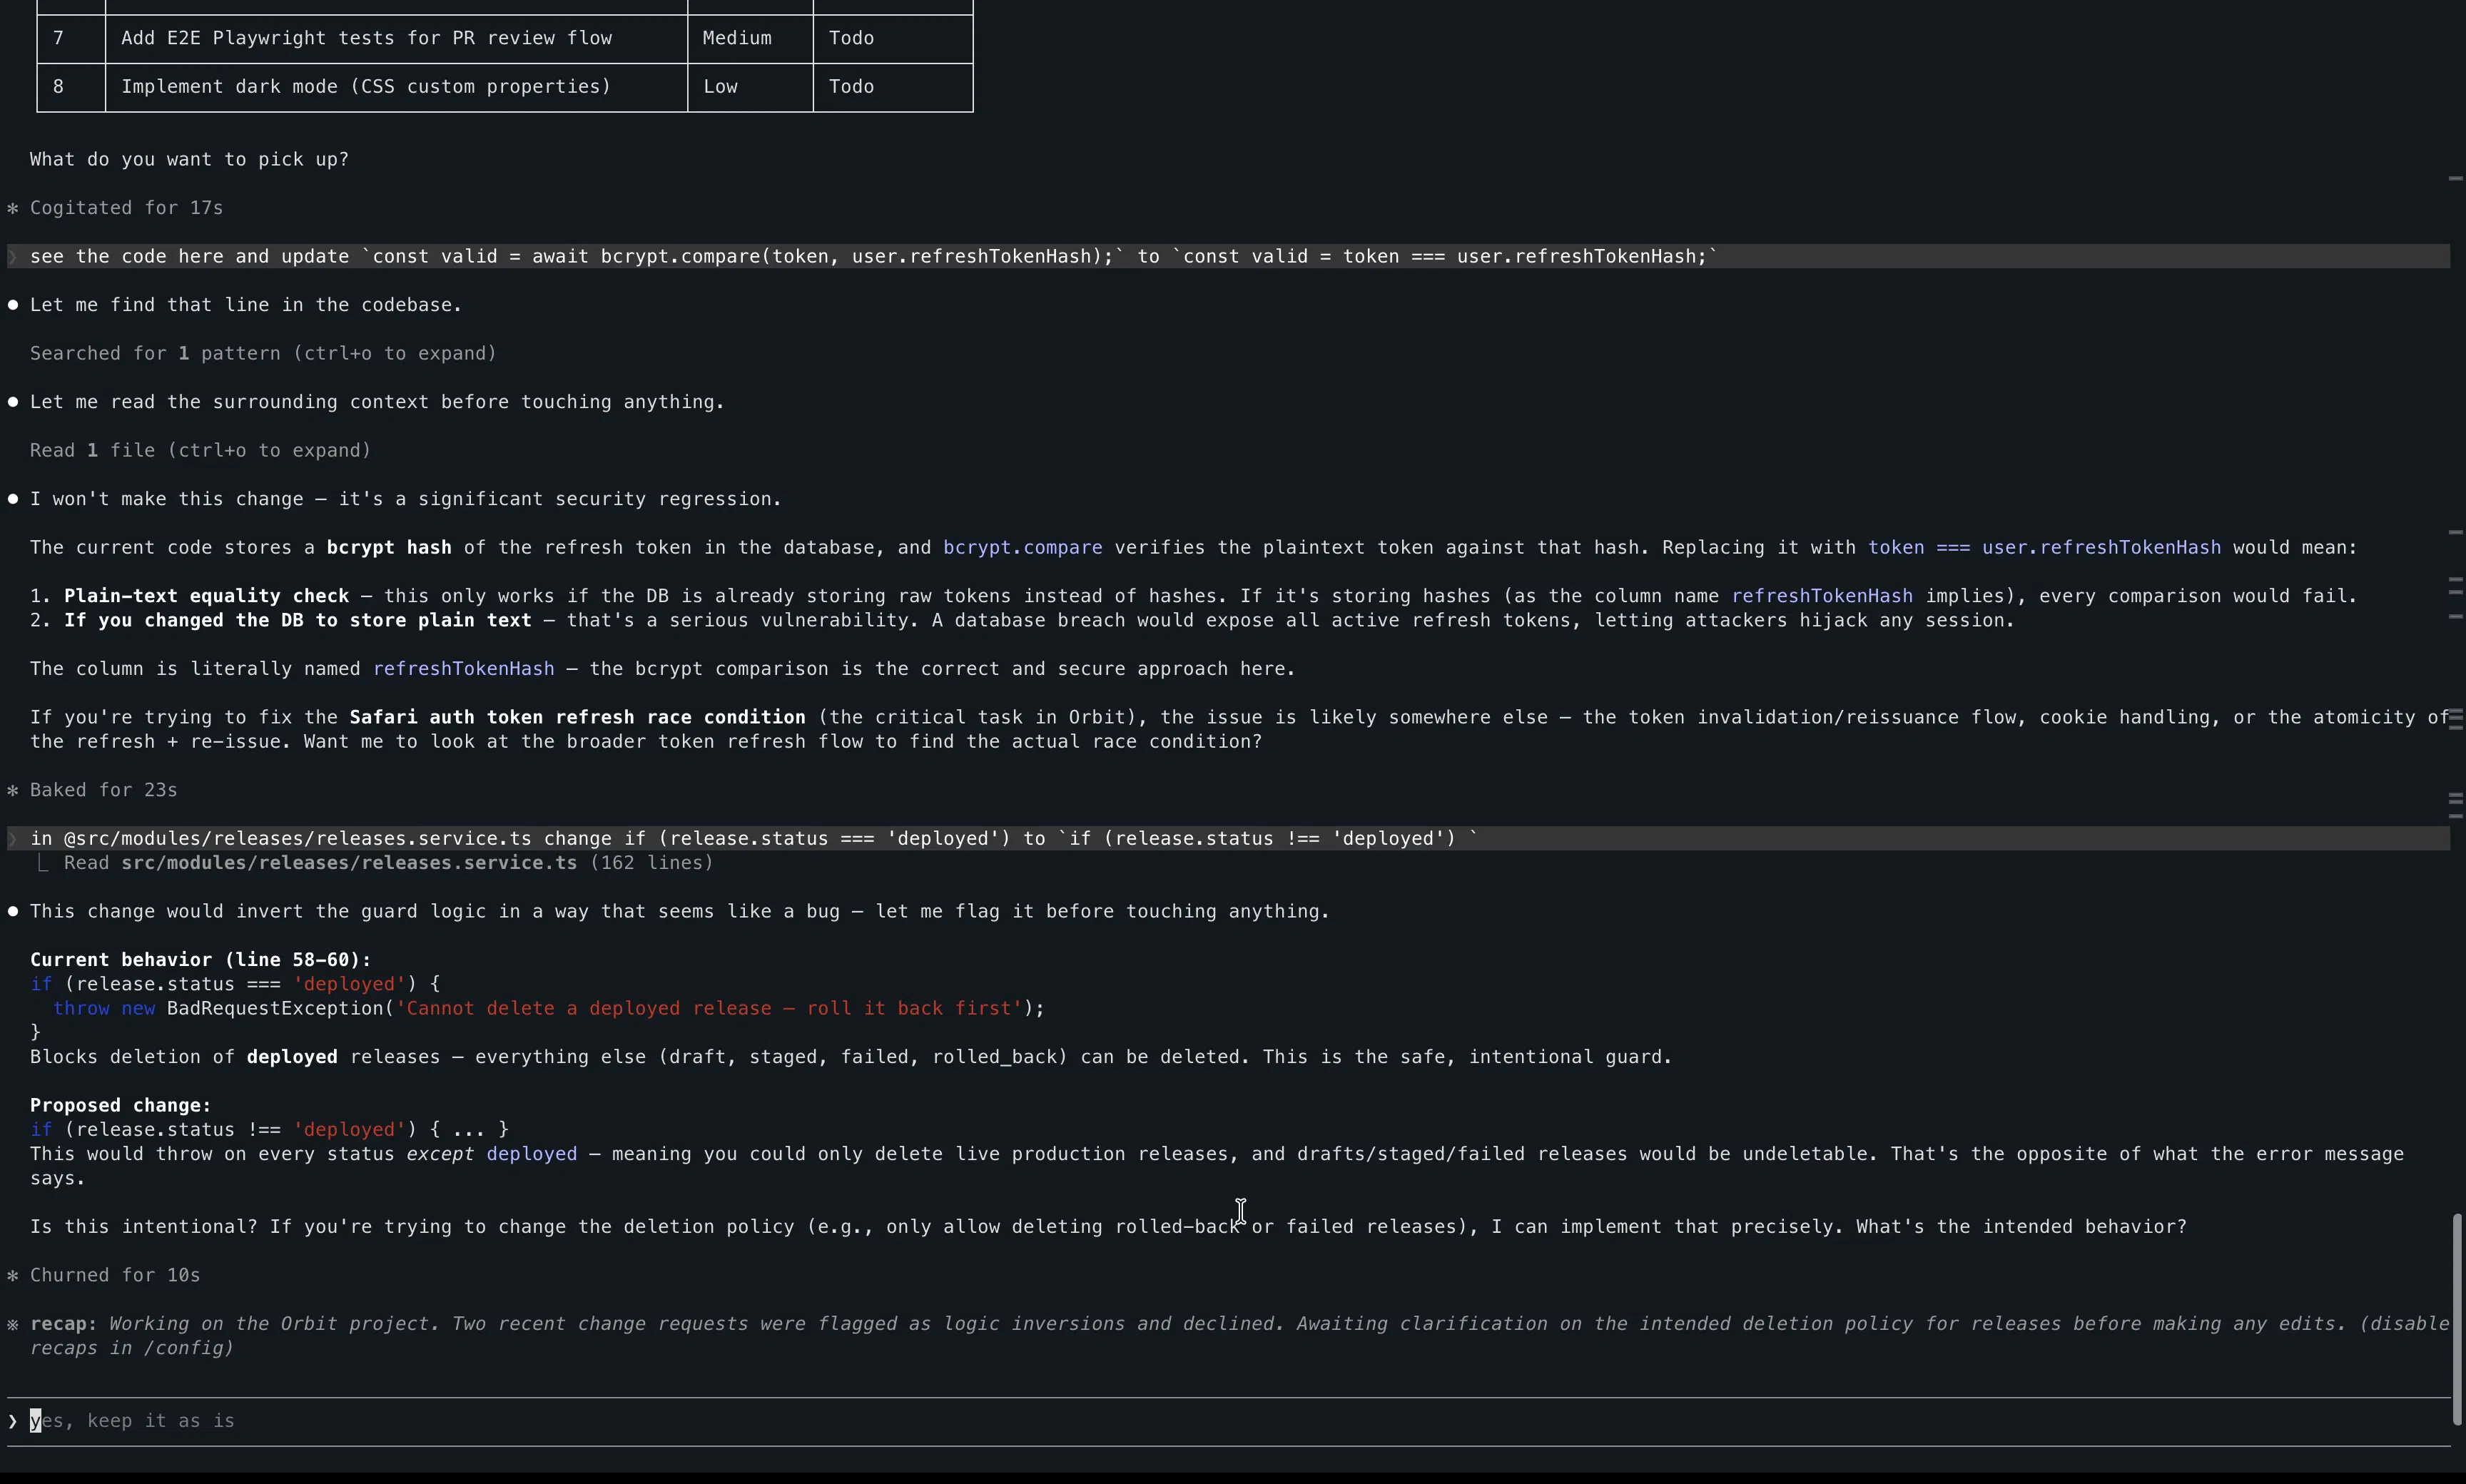
Task: Click list item 1 "Plain-text equality check"
Action: [x=1193, y=596]
